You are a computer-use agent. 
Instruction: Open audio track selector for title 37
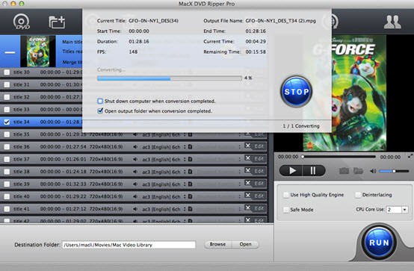(x=185, y=159)
